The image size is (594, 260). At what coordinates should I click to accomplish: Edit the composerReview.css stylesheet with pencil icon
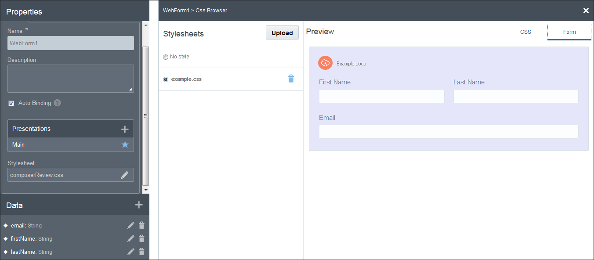tap(125, 175)
